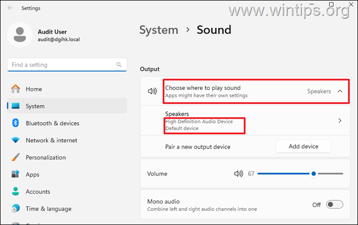Click the Personalization paintbrush icon
The image size is (358, 225).
(15, 157)
